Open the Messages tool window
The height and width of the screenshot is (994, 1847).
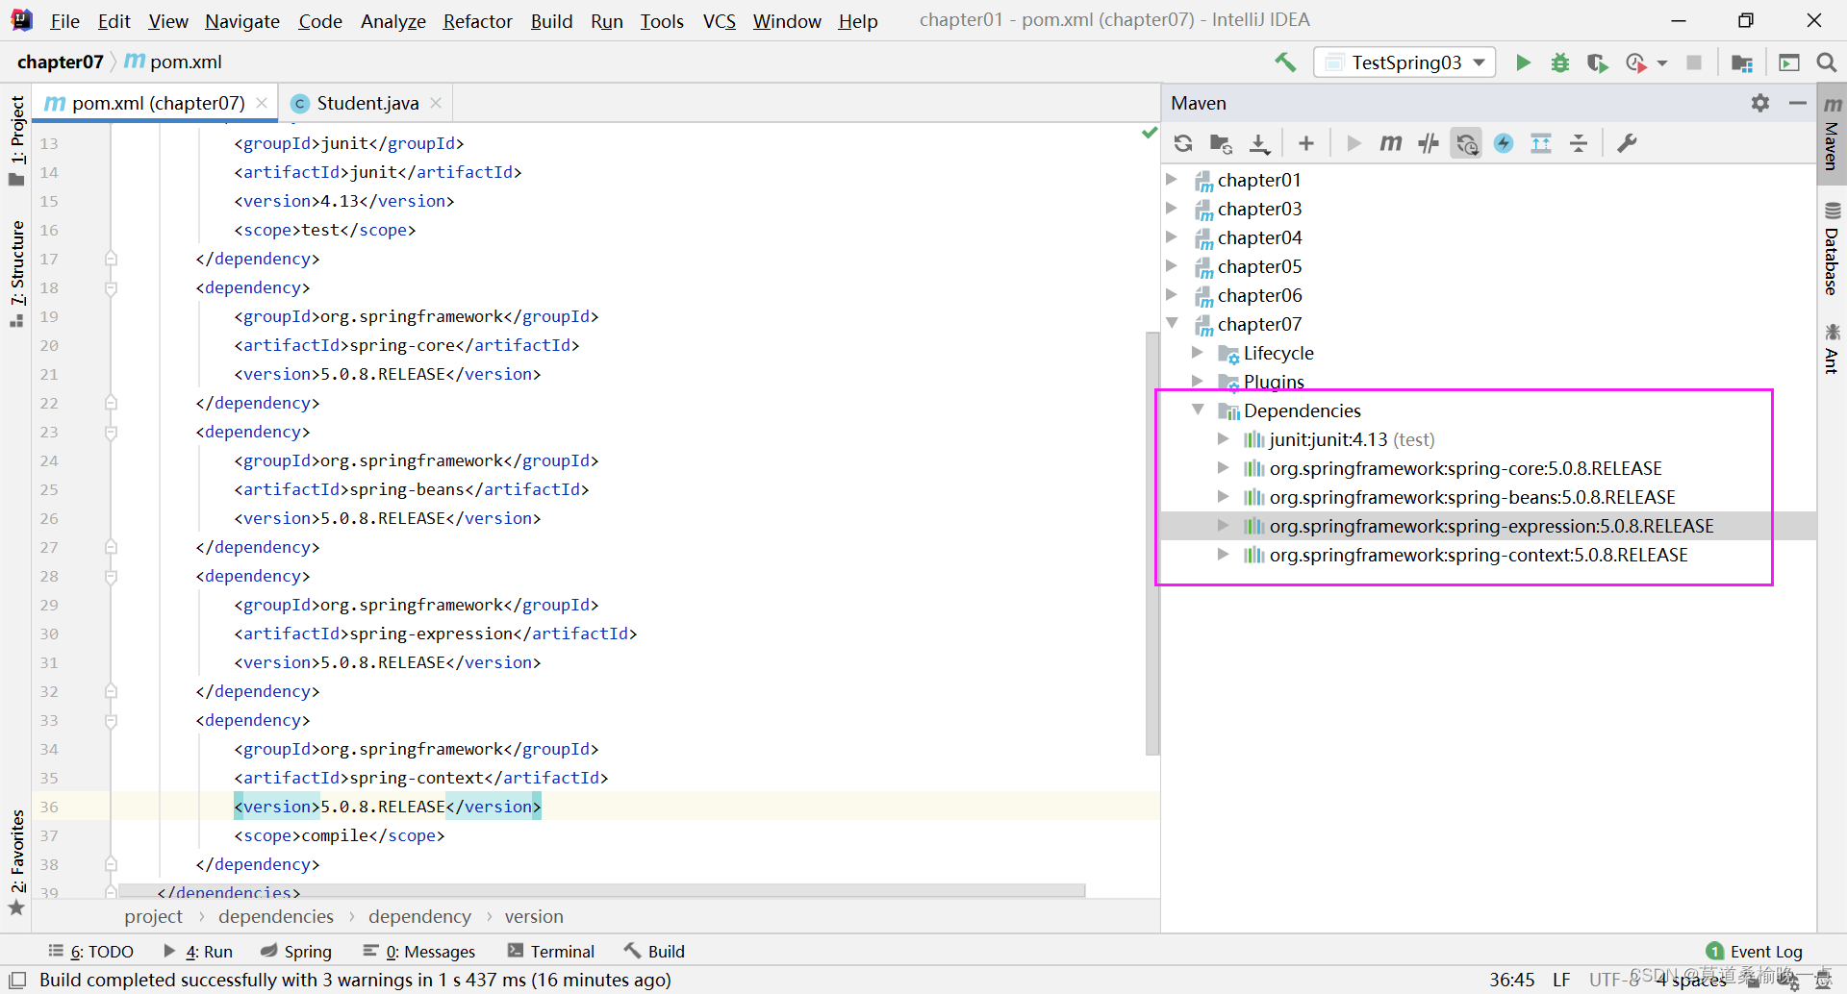[x=419, y=951]
